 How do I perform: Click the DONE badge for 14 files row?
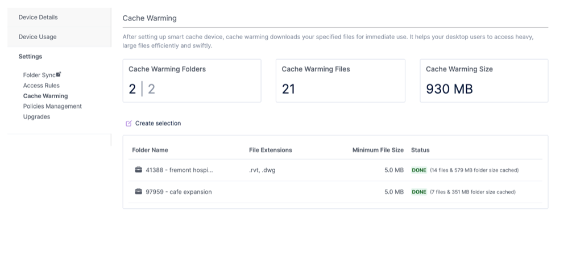419,170
